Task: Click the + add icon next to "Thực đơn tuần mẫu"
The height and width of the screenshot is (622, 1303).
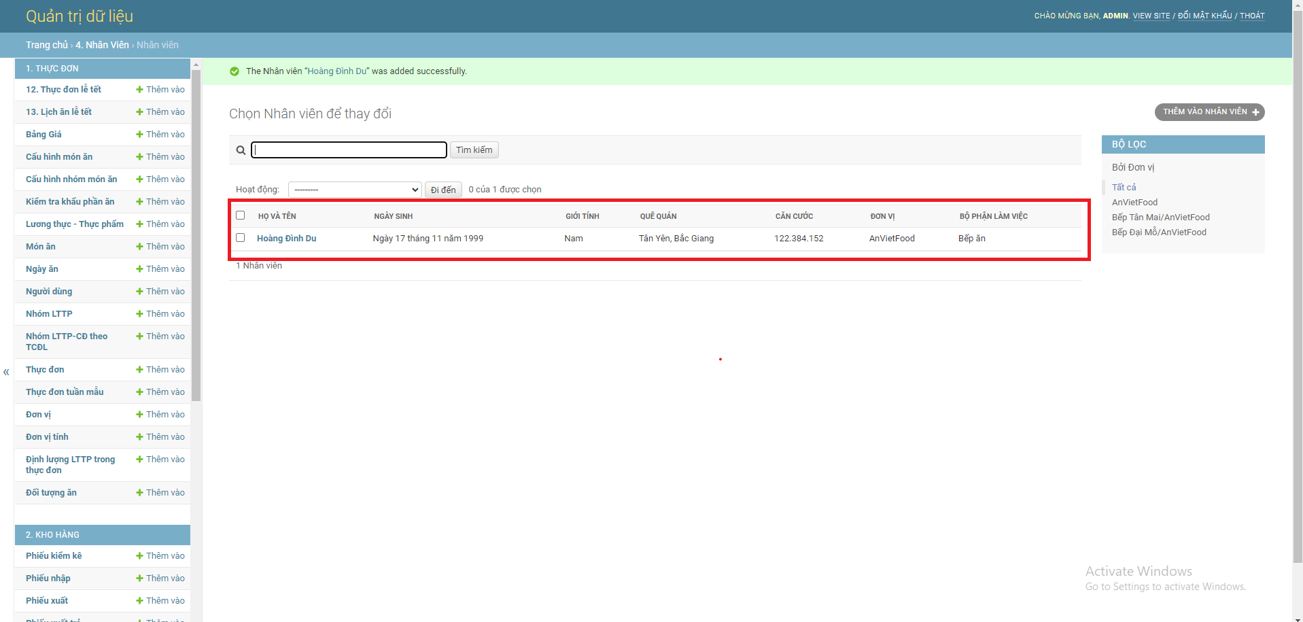Action: point(139,392)
